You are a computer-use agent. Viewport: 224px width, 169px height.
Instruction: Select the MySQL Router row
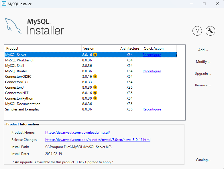[x=91, y=71]
